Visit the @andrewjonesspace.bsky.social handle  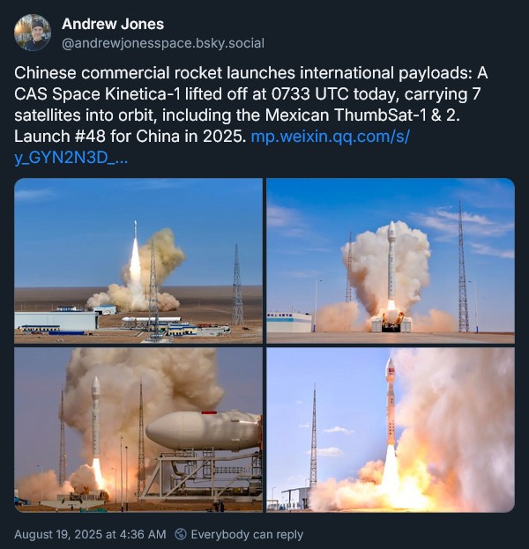[x=163, y=43]
